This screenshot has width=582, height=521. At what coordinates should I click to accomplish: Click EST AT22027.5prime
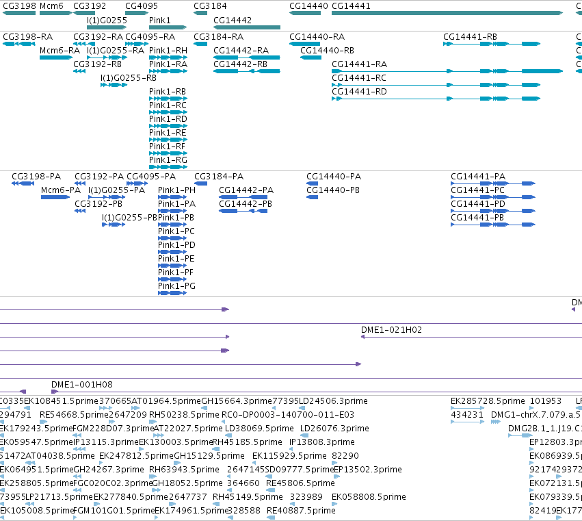[188, 429]
